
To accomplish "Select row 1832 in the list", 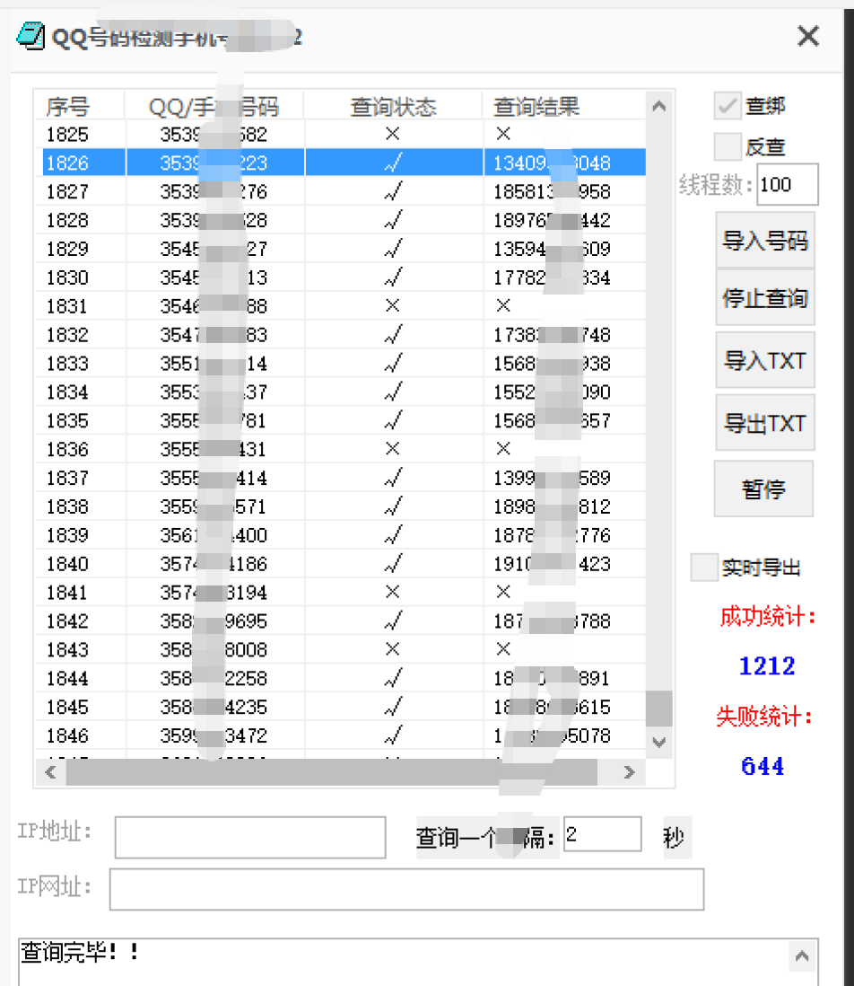I will pyautogui.click(x=341, y=335).
